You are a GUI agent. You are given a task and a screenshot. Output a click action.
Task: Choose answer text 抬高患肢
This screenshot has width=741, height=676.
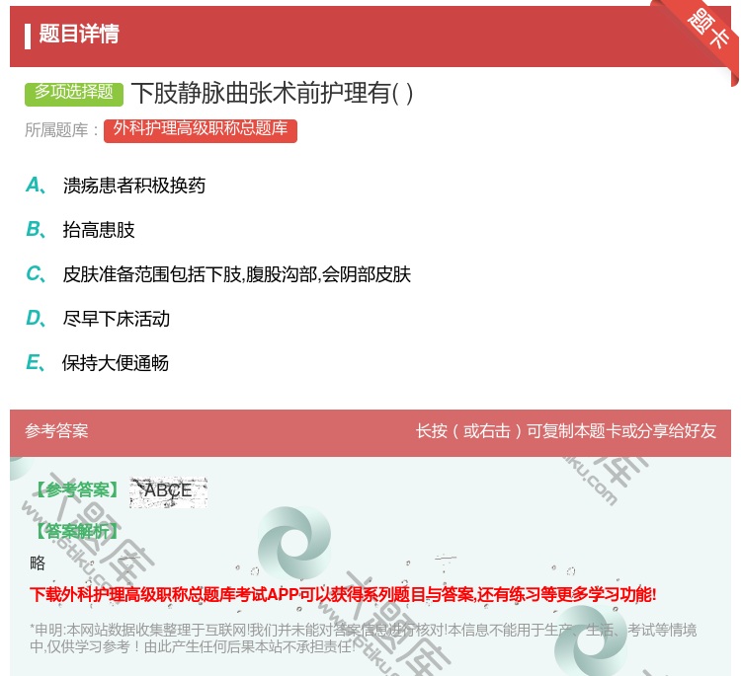click(x=99, y=230)
